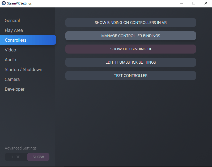Launch Test Controller
The image size is (212, 167).
click(x=130, y=76)
